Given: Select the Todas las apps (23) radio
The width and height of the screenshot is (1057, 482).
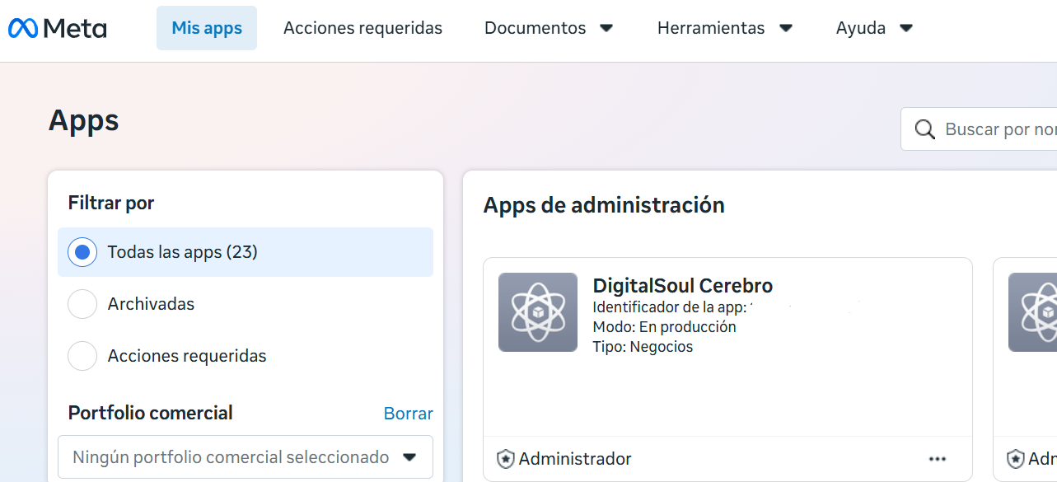Looking at the screenshot, I should pyautogui.click(x=82, y=252).
